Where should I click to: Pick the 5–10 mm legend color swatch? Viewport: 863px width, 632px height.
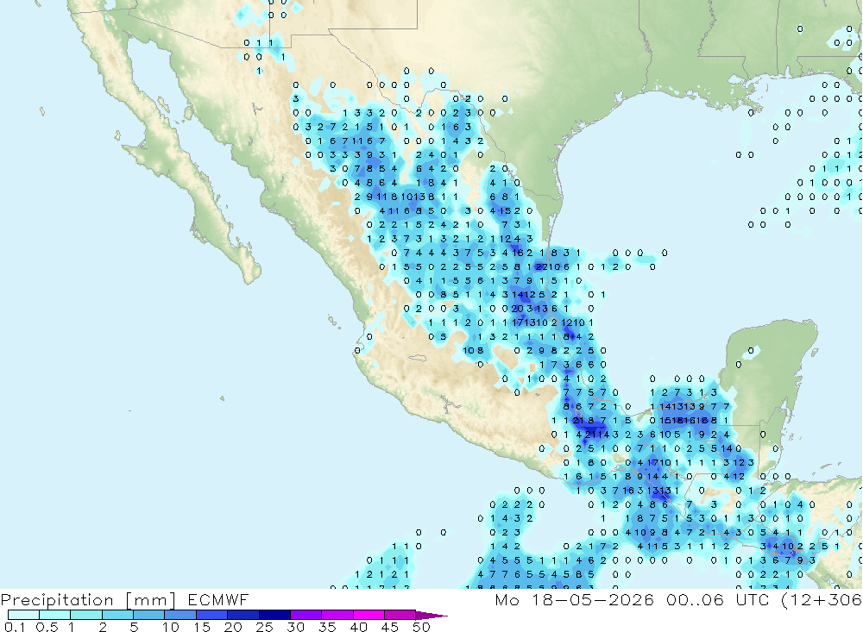pos(149,615)
